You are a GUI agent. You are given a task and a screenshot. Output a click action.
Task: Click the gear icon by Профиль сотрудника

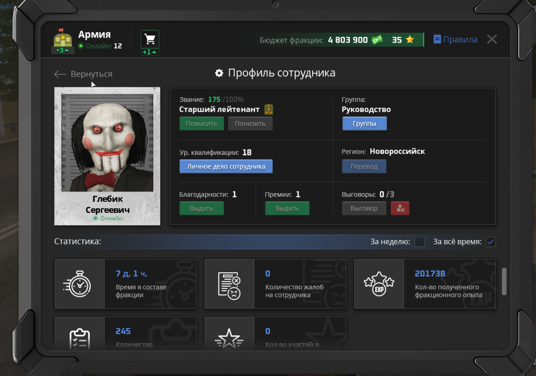point(219,73)
